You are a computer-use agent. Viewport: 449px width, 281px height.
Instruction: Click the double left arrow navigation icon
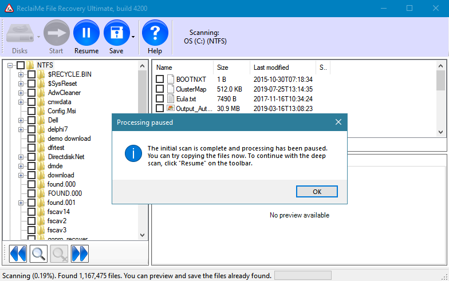click(x=18, y=253)
